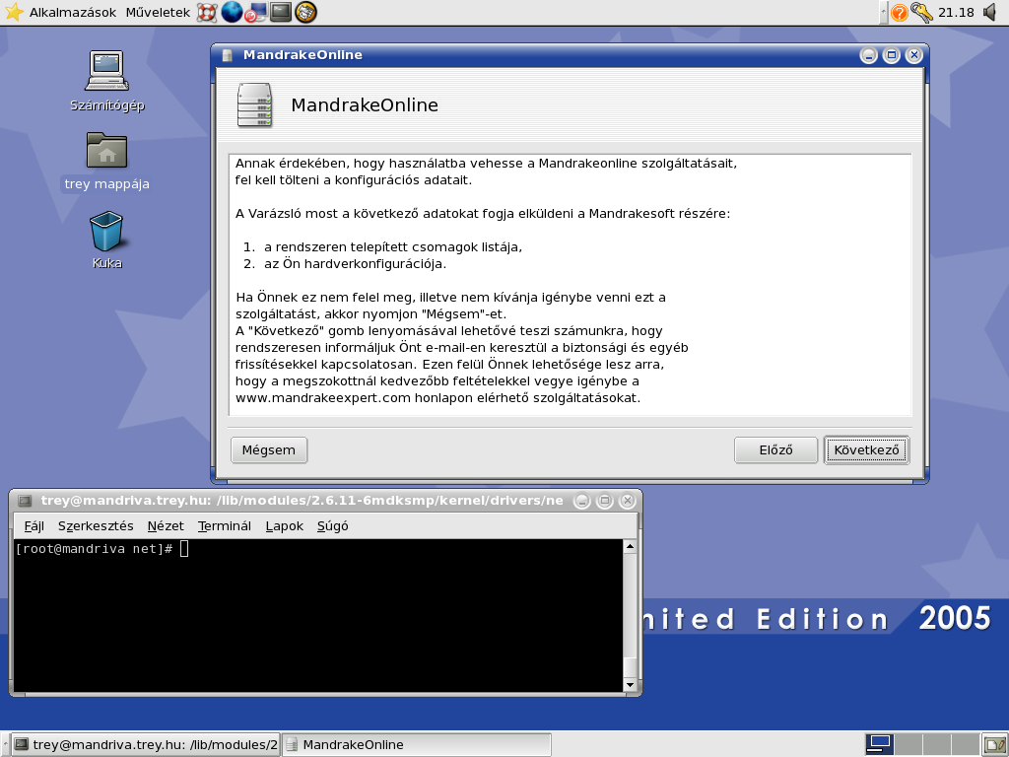Click the MandrakeOnline title bar window icon

(227, 55)
